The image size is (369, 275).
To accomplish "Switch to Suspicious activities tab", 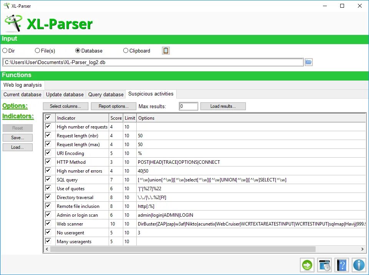I will pos(151,94).
